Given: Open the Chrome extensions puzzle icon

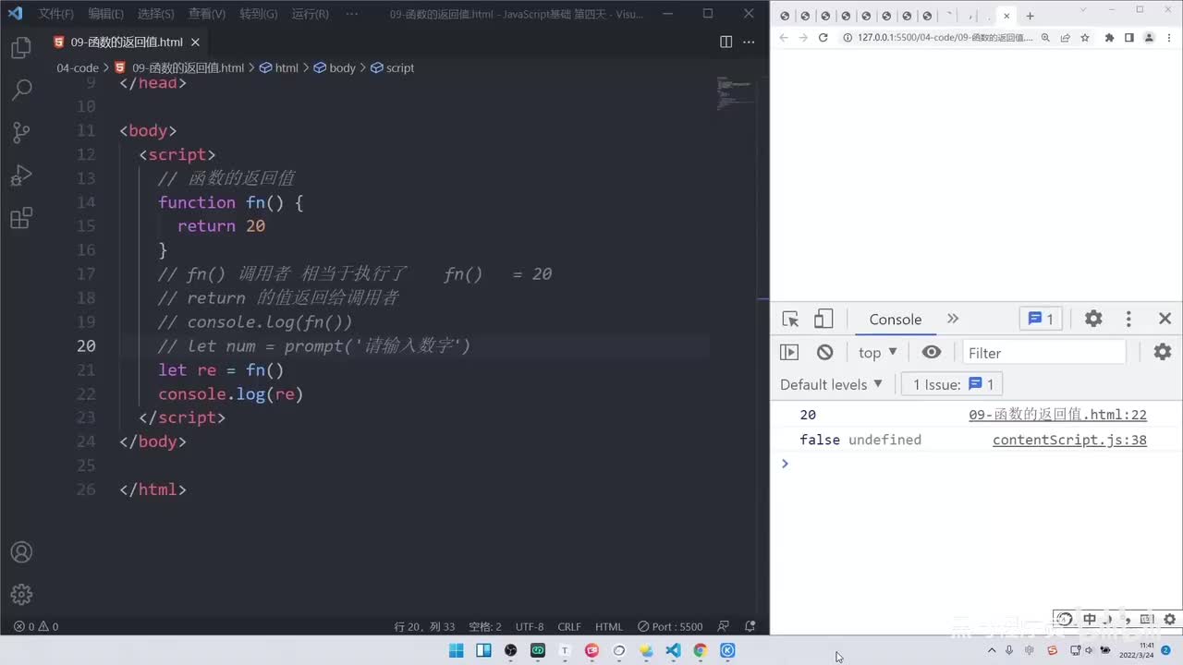Looking at the screenshot, I should (x=1109, y=38).
